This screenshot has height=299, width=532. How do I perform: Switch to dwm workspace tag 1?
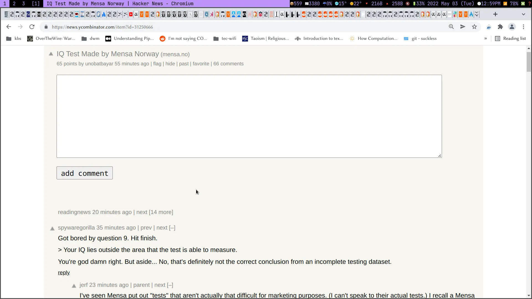(x=5, y=4)
